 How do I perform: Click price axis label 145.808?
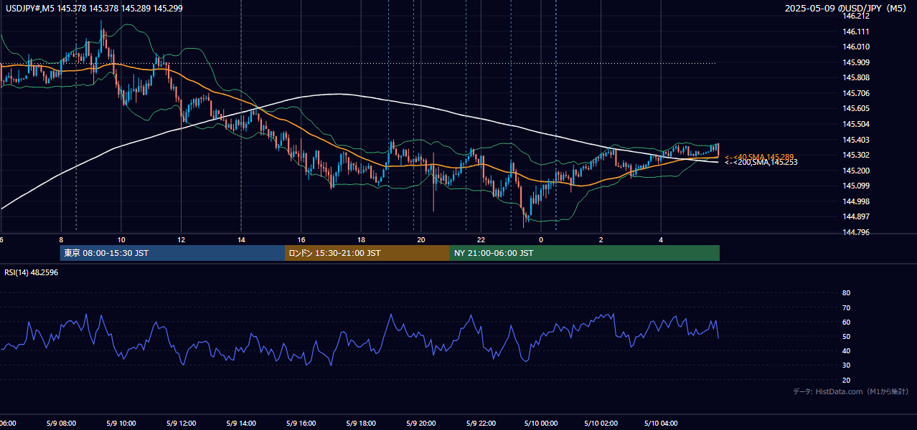[856, 77]
